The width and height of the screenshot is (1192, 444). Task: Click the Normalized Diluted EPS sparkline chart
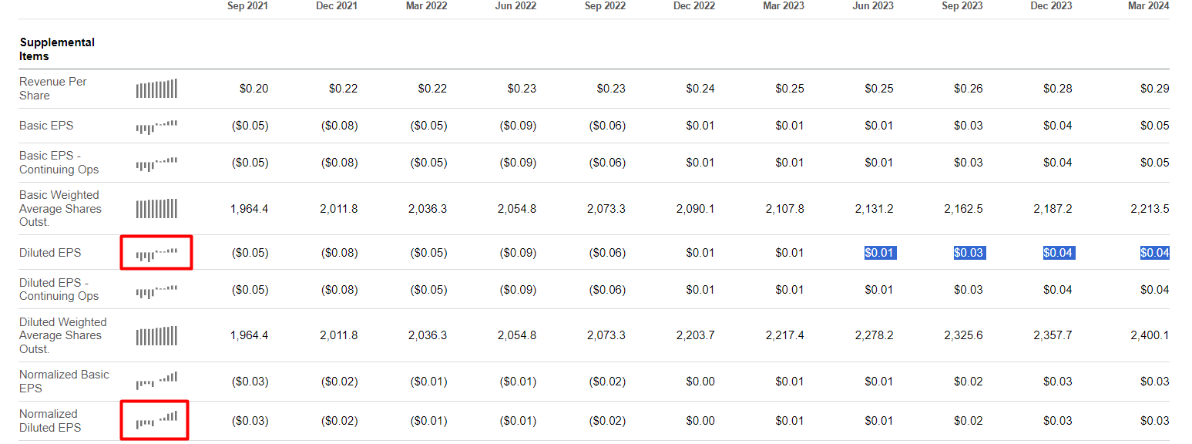pos(156,420)
